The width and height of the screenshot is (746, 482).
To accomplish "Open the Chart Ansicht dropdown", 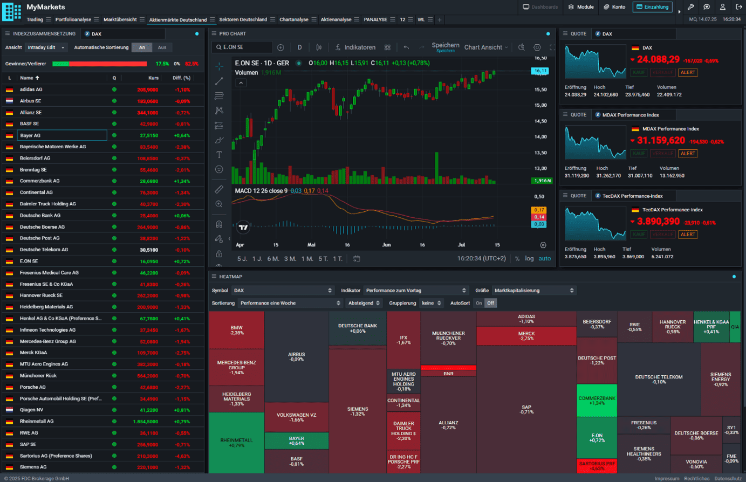I will tap(486, 47).
